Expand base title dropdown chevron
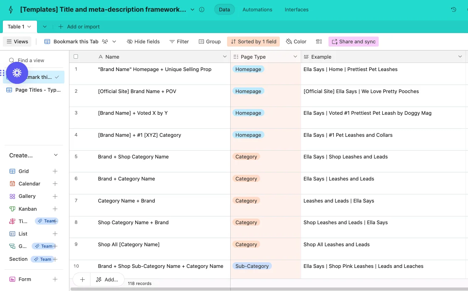The width and height of the screenshot is (468, 291). tap(193, 10)
